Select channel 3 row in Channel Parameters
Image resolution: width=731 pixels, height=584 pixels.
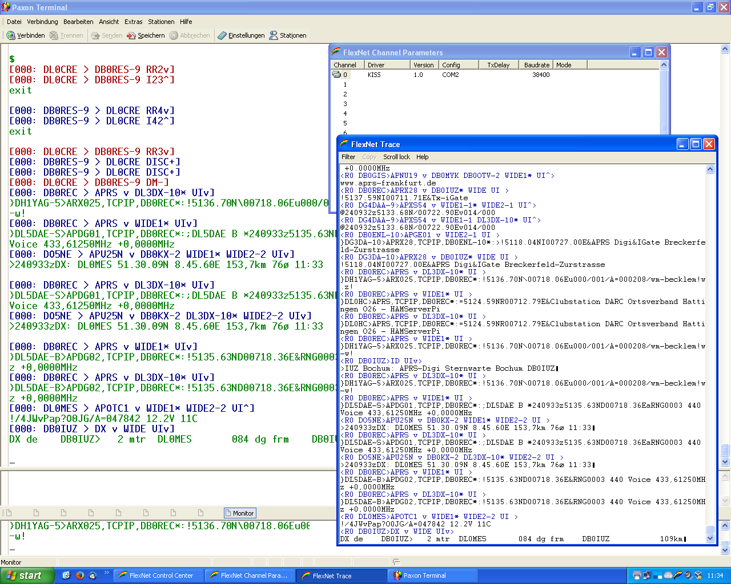pyautogui.click(x=345, y=104)
